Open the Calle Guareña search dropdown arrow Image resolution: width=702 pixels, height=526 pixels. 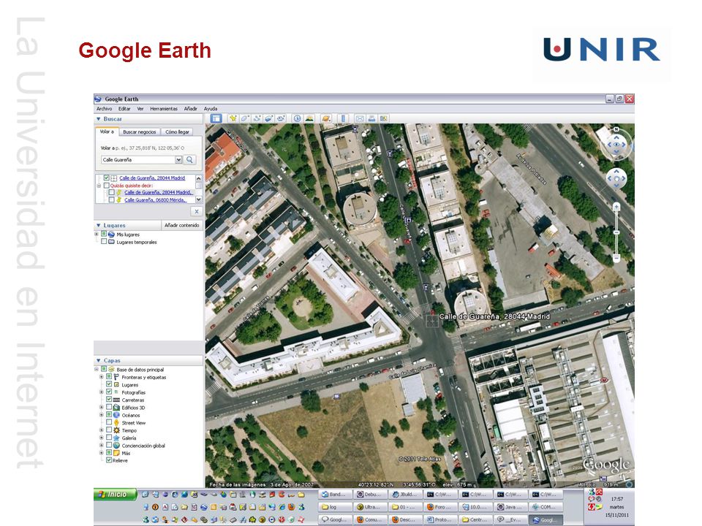[178, 160]
